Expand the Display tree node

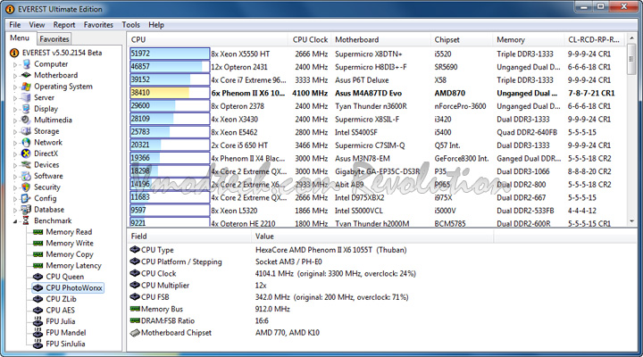(x=15, y=109)
